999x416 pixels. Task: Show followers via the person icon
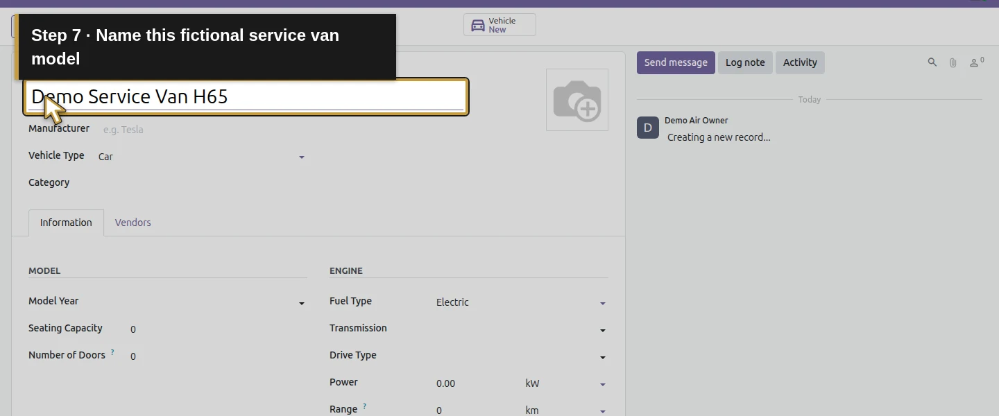pos(976,62)
